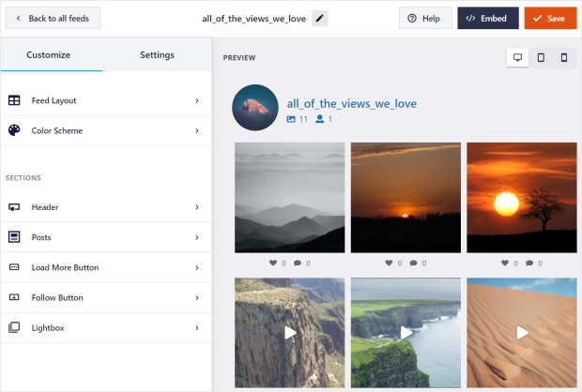
Task: Click the Posts section icon
Action: 14,237
